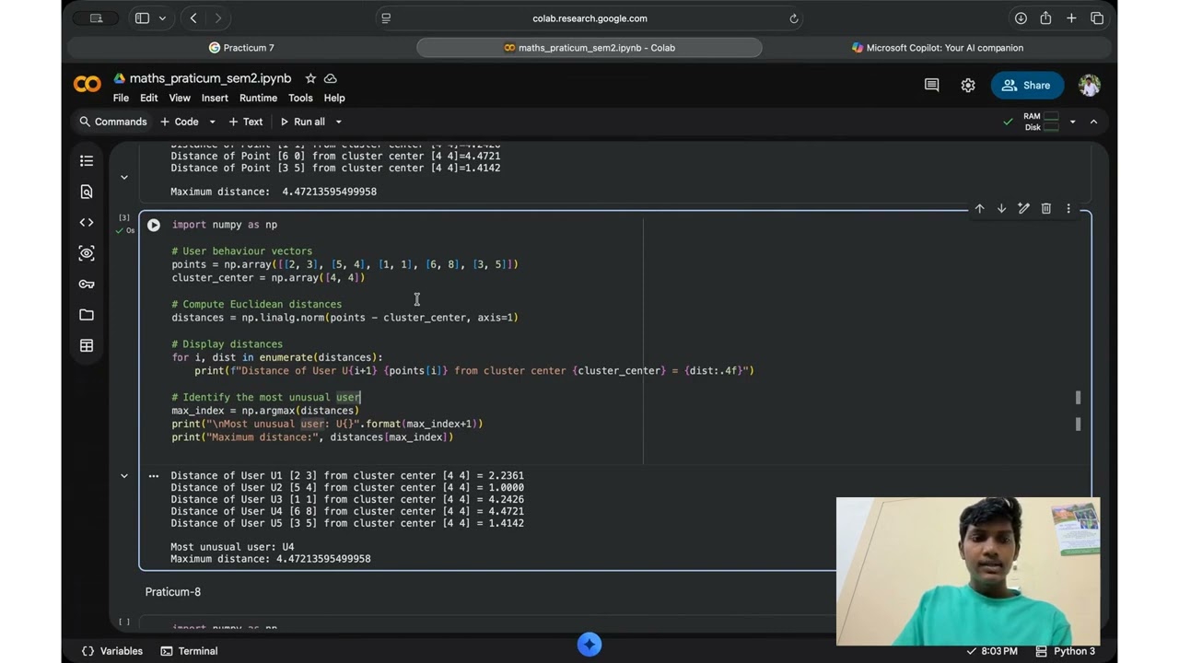Click the cell AI edit pencil icon
1179x663 pixels.
point(1023,209)
